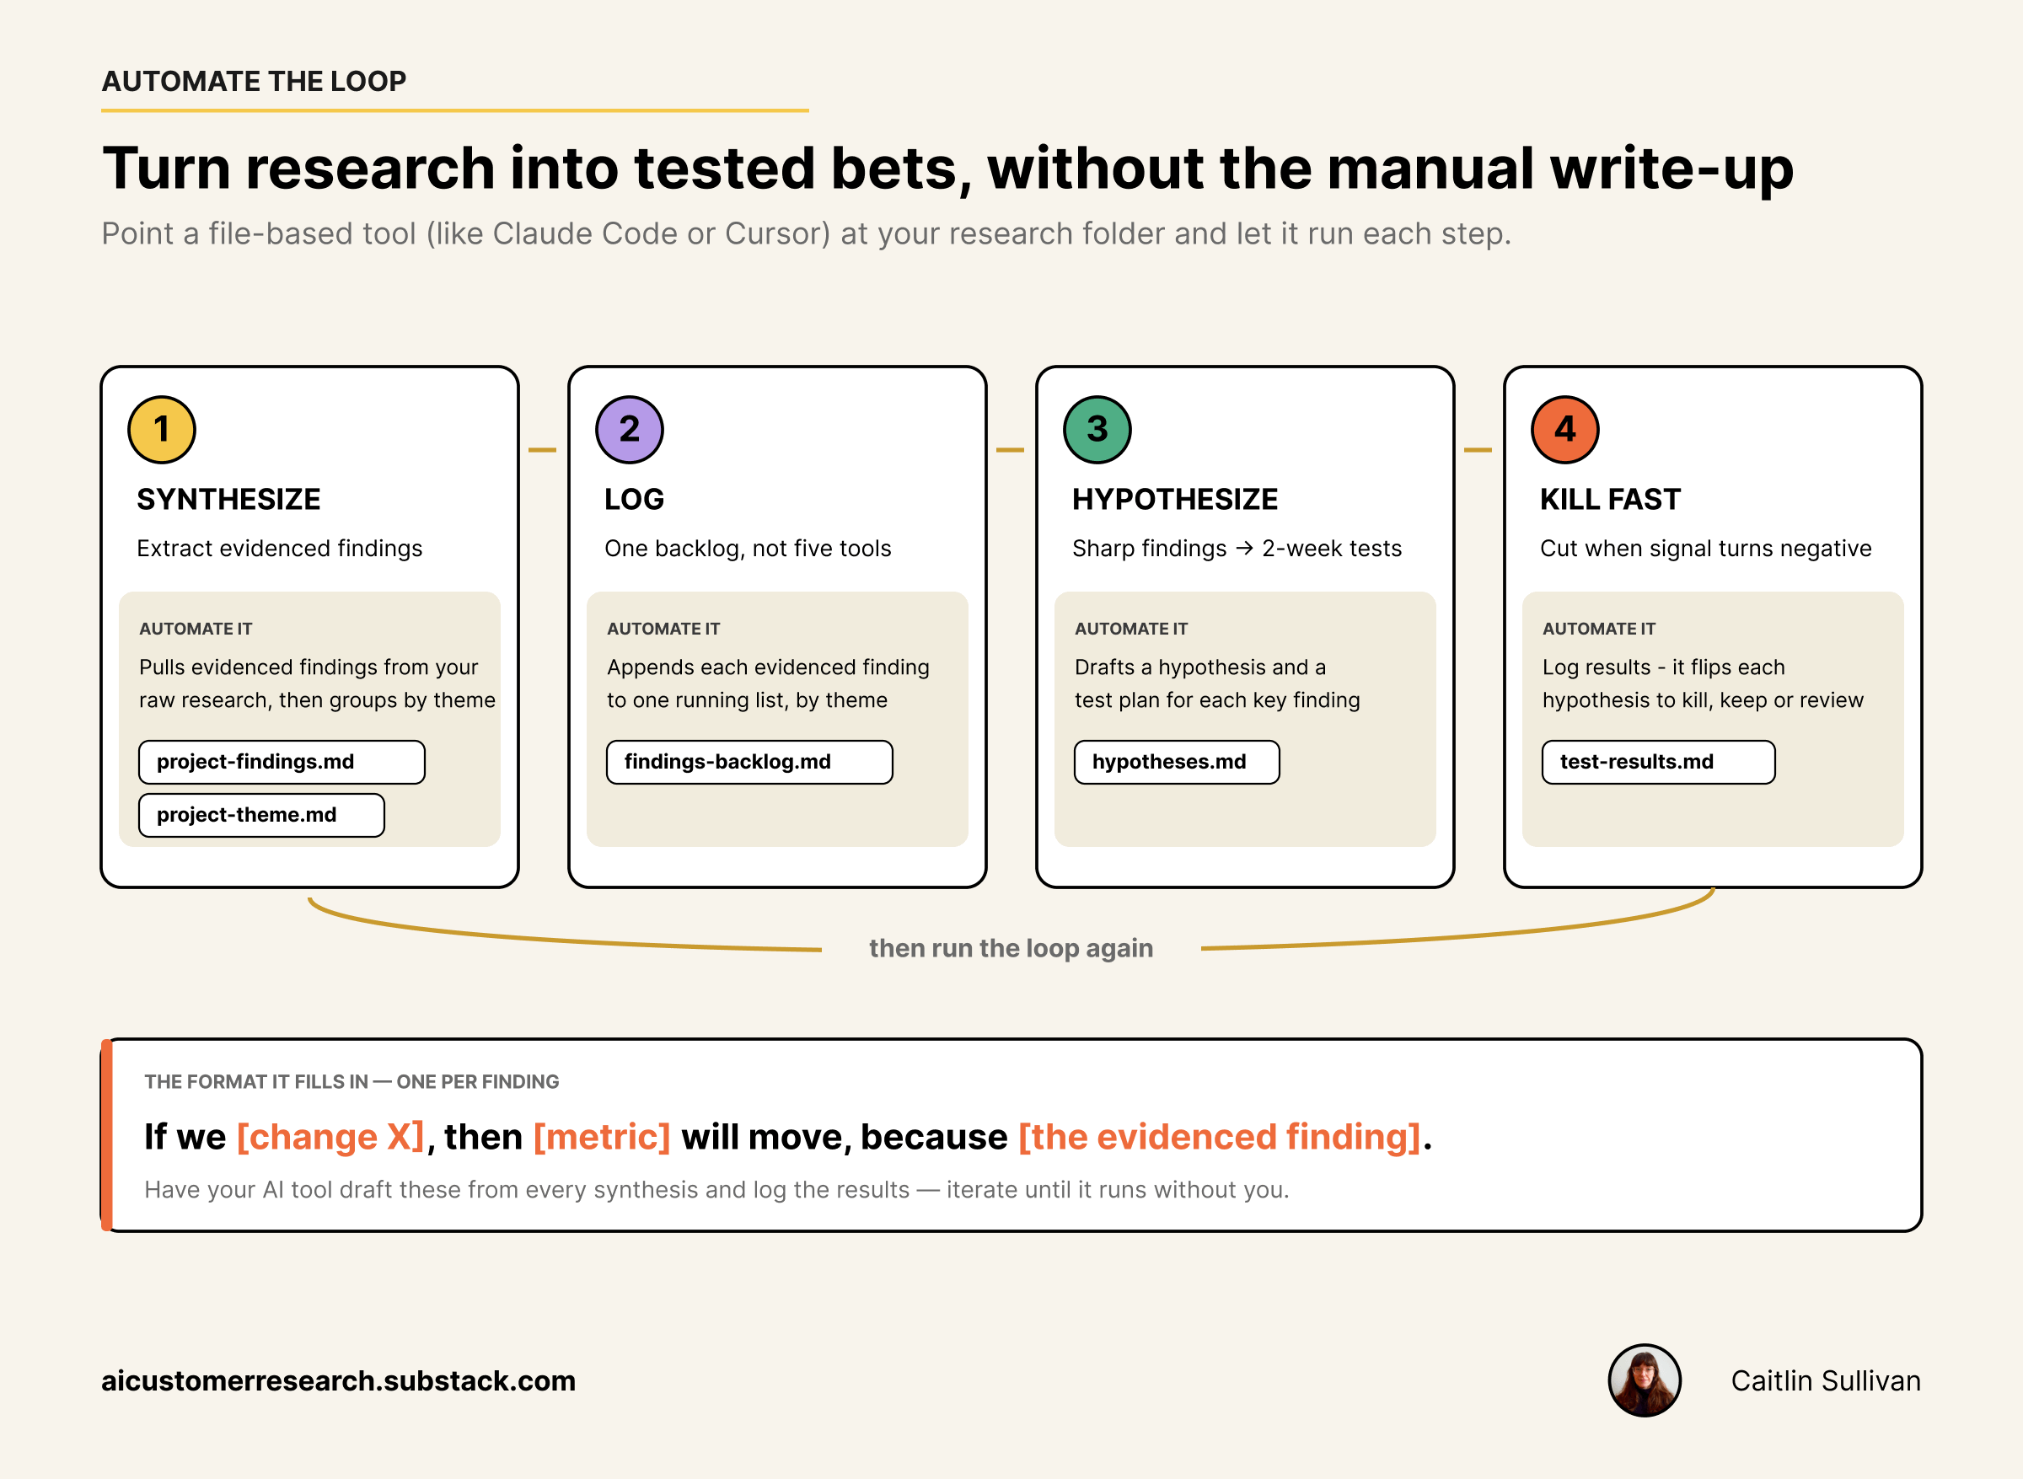Click the green number 3 circle

point(1097,430)
